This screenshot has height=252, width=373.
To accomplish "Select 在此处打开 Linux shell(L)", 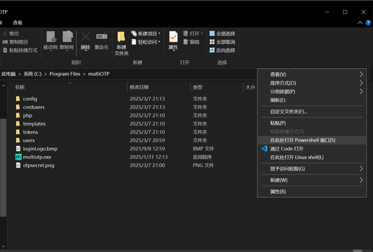I will pos(312,157).
